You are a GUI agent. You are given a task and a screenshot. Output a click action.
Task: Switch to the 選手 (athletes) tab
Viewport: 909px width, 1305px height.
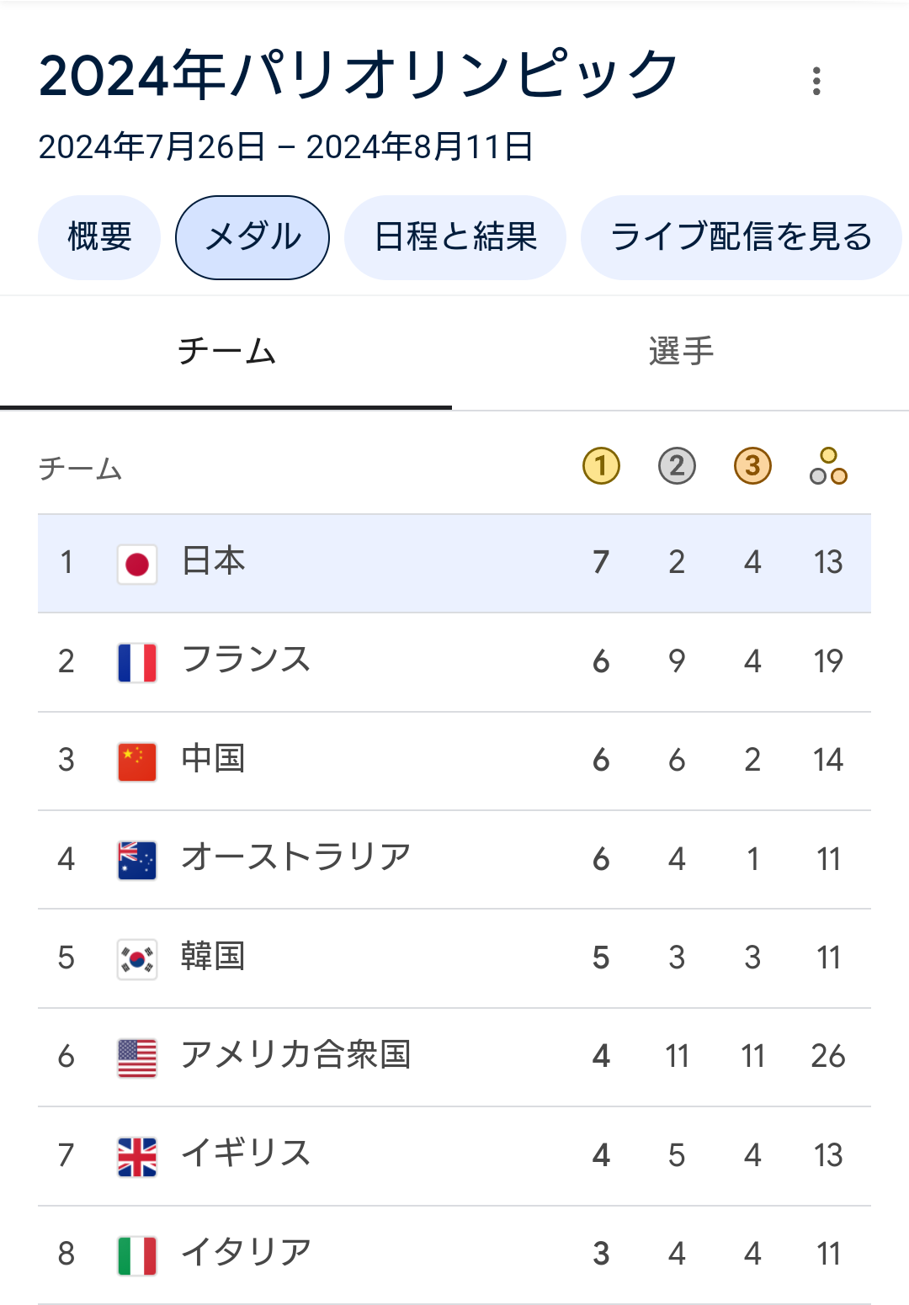point(681,352)
